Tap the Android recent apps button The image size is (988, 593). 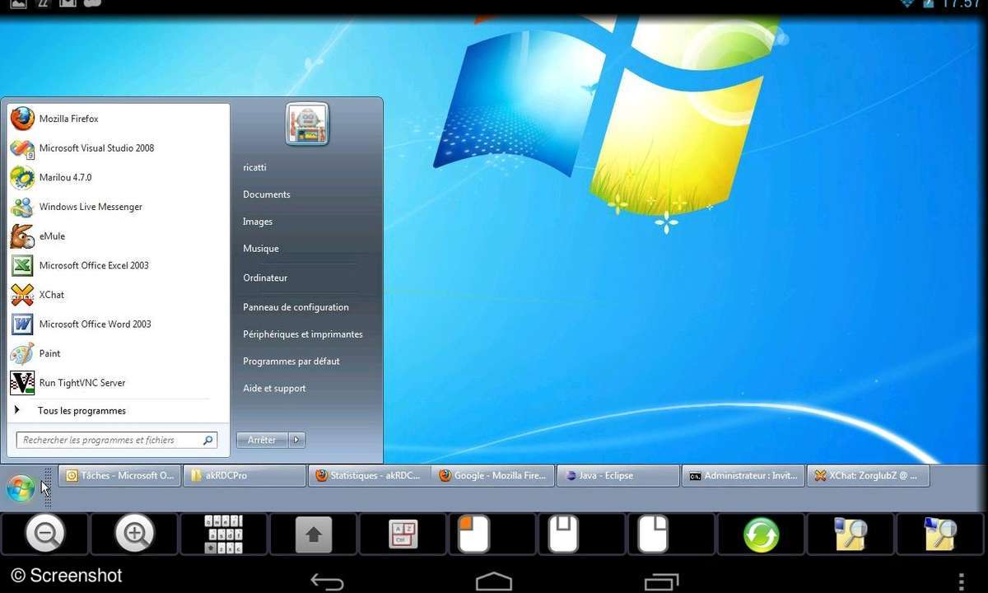click(x=661, y=581)
